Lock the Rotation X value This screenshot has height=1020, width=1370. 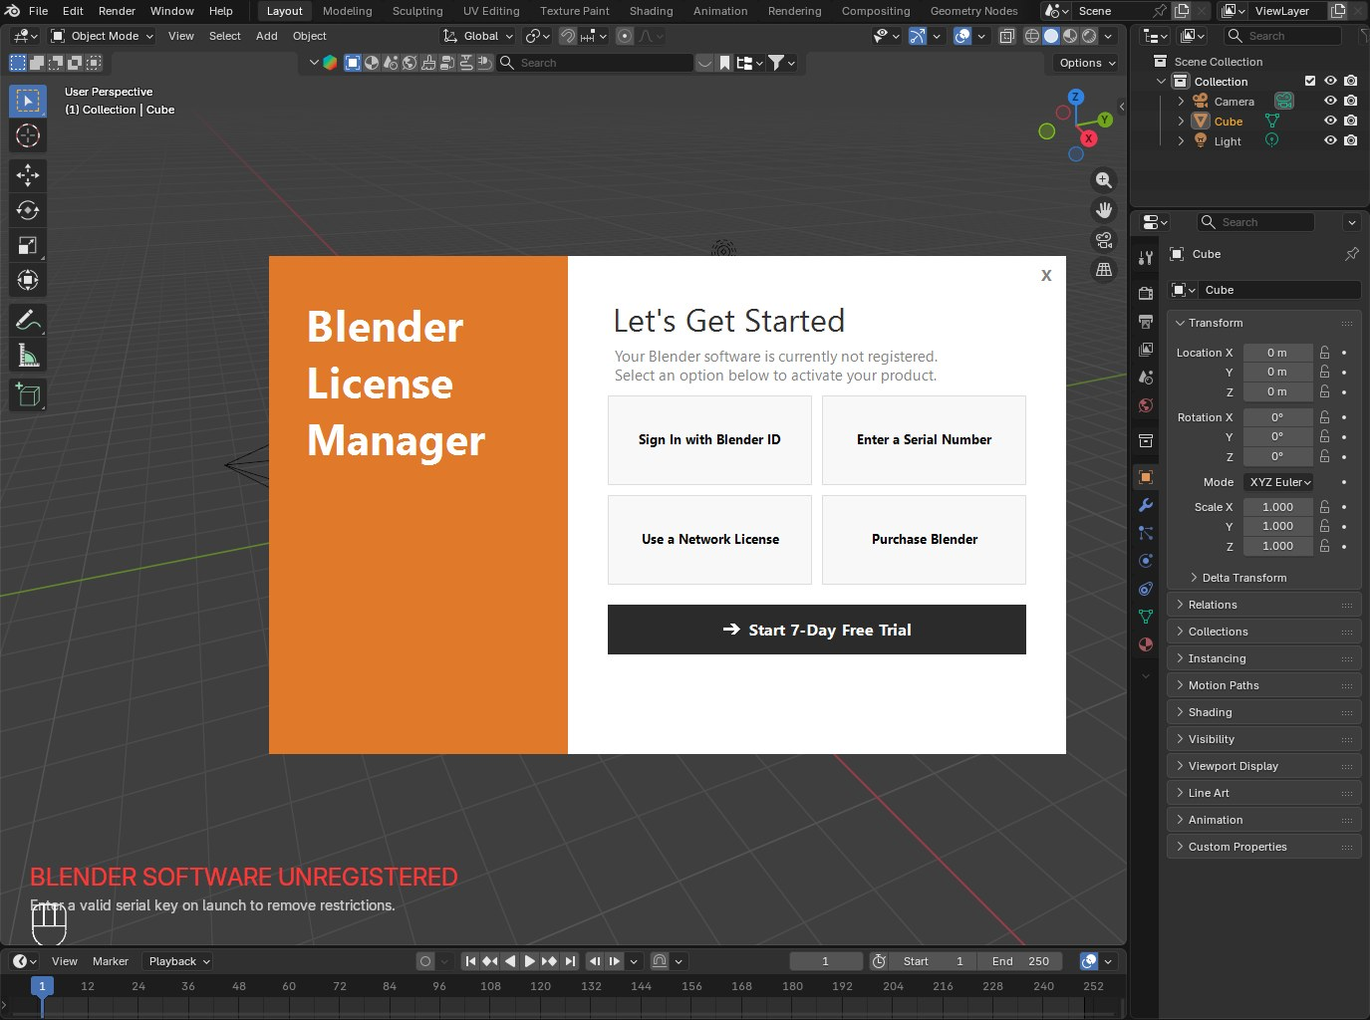click(1324, 417)
